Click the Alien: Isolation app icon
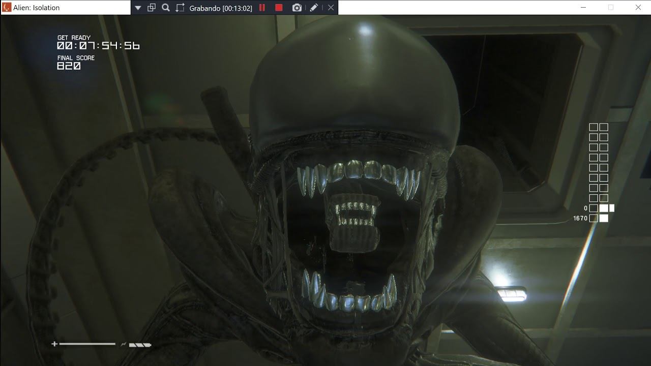This screenshot has height=366, width=651. coord(7,8)
